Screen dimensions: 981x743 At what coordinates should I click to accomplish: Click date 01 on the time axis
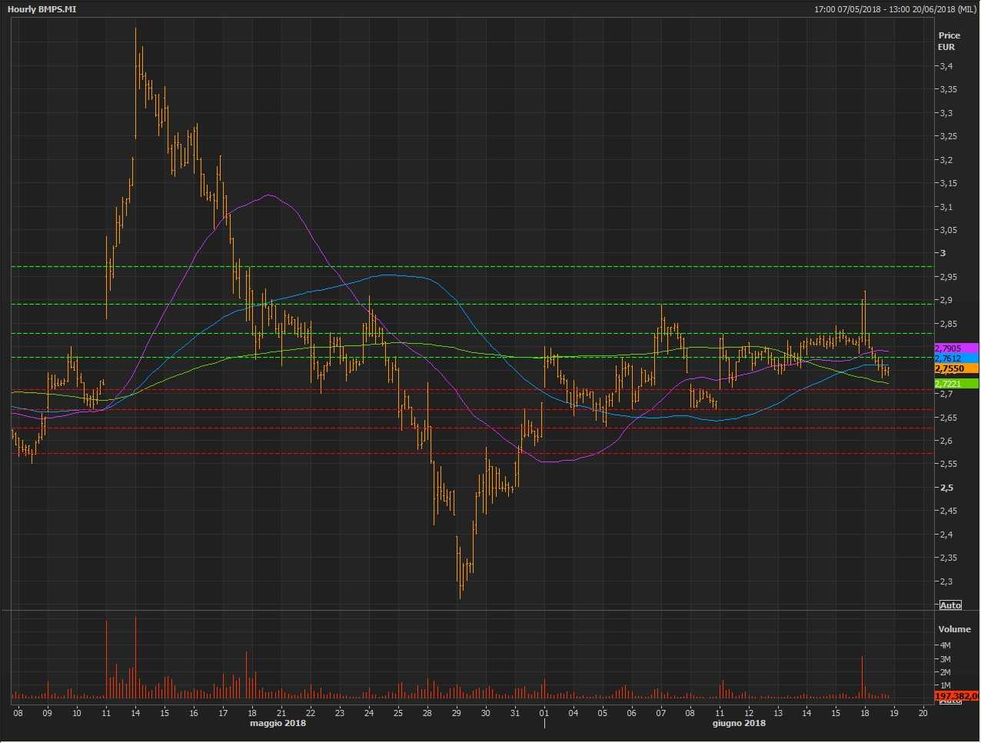544,713
